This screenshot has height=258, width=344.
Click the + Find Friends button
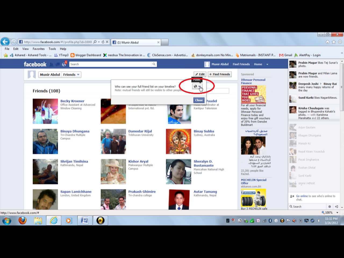point(220,74)
